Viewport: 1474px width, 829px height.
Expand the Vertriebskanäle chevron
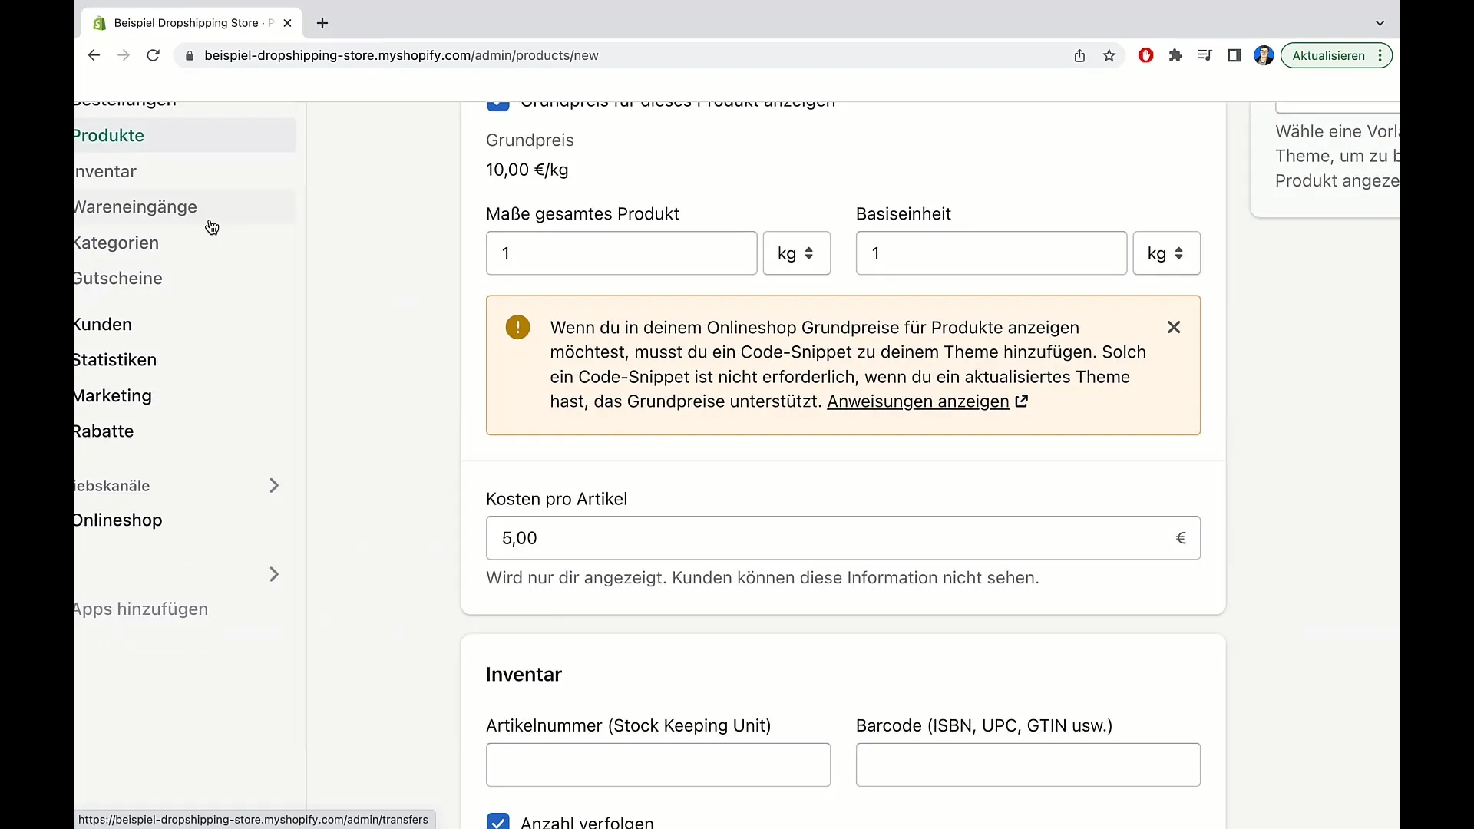[274, 485]
